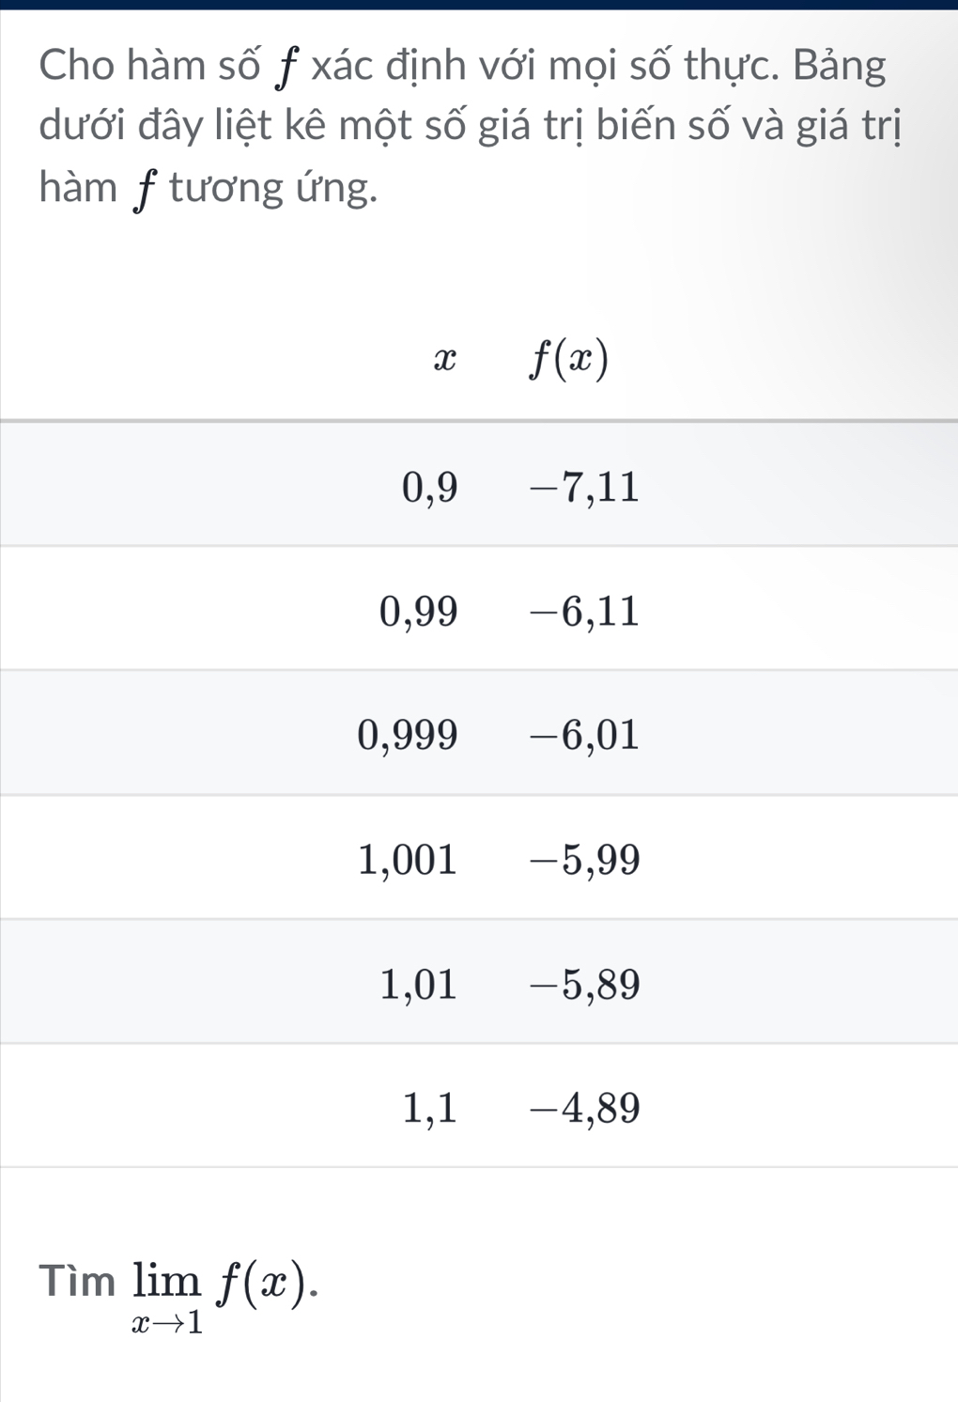958x1402 pixels.
Task: Click the f(x) value −4,89
Action: [584, 1109]
